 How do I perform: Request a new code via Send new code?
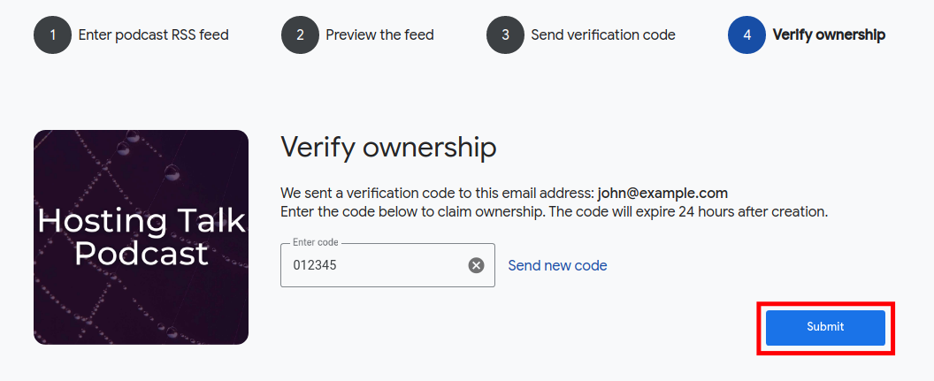(557, 265)
